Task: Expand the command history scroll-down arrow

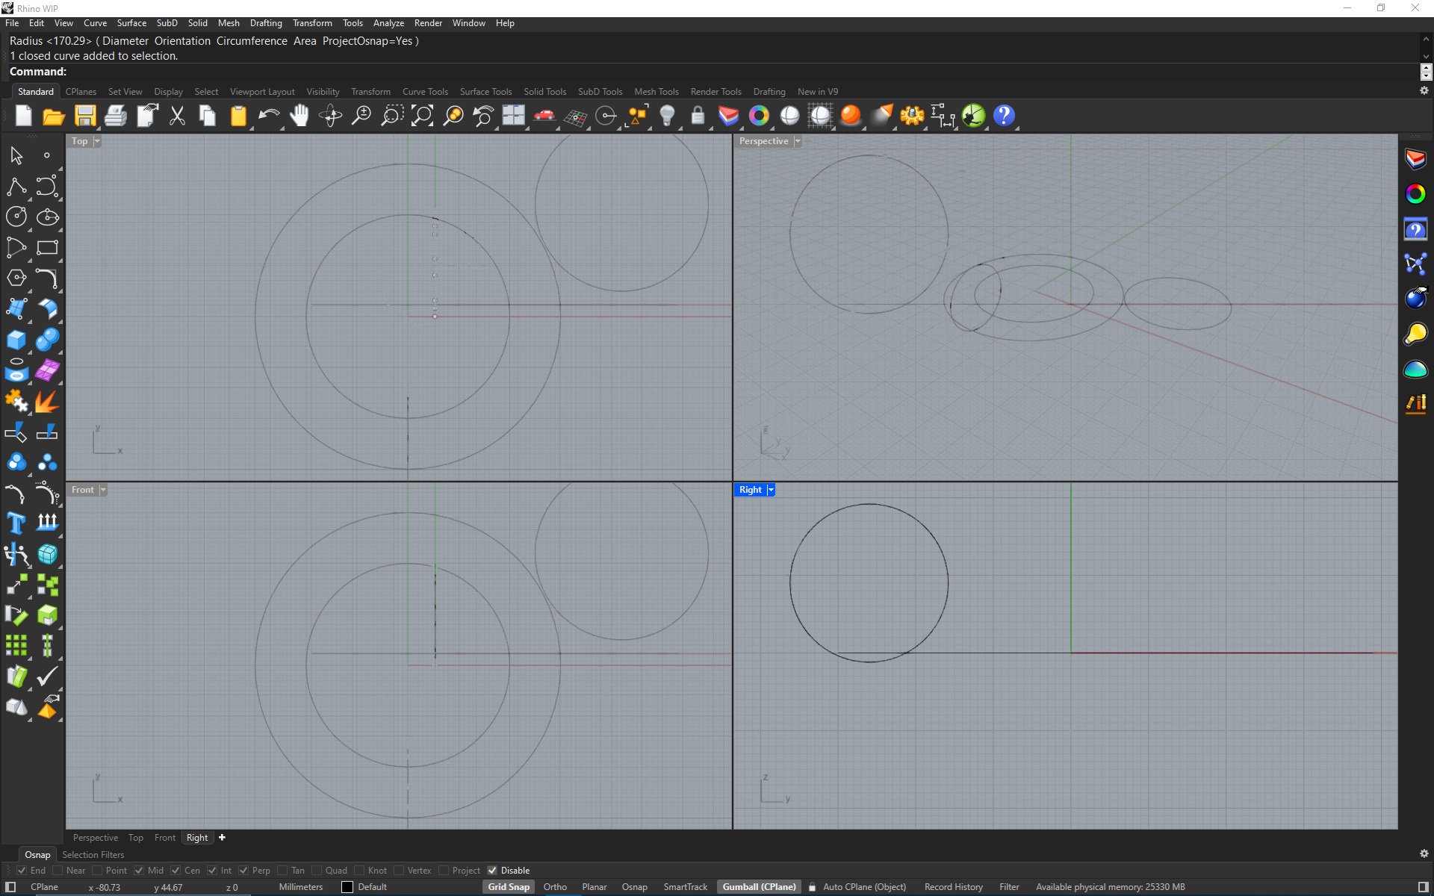Action: pos(1426,56)
